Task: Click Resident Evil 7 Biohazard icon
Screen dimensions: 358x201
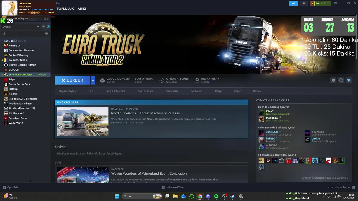Action: coord(6,99)
